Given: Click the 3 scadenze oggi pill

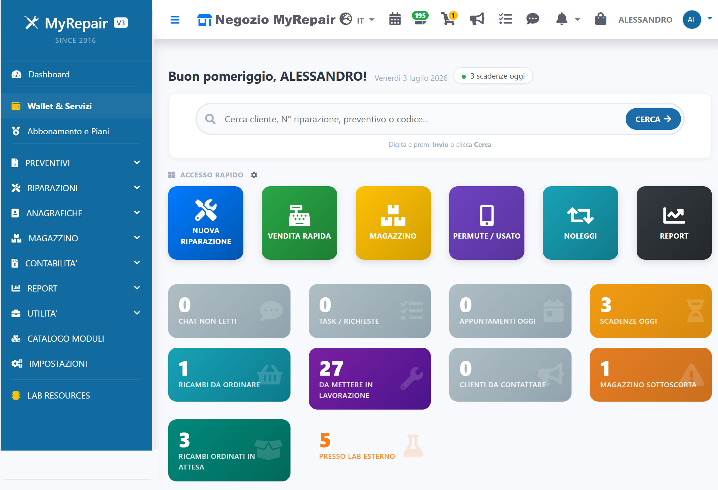Looking at the screenshot, I should pyautogui.click(x=493, y=76).
